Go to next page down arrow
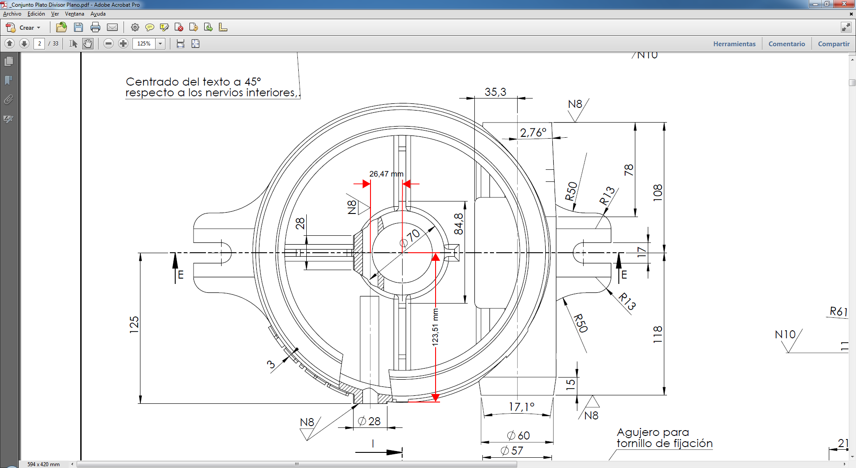The height and width of the screenshot is (468, 856). [x=25, y=44]
